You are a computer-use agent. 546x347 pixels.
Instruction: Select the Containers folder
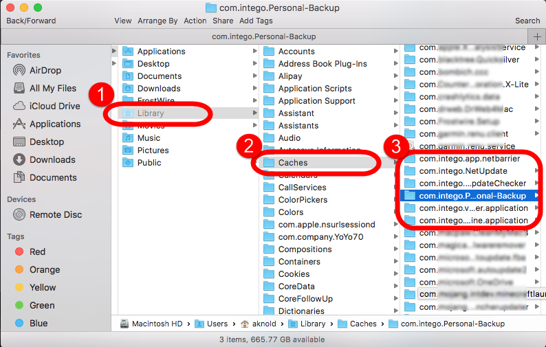tap(292, 261)
